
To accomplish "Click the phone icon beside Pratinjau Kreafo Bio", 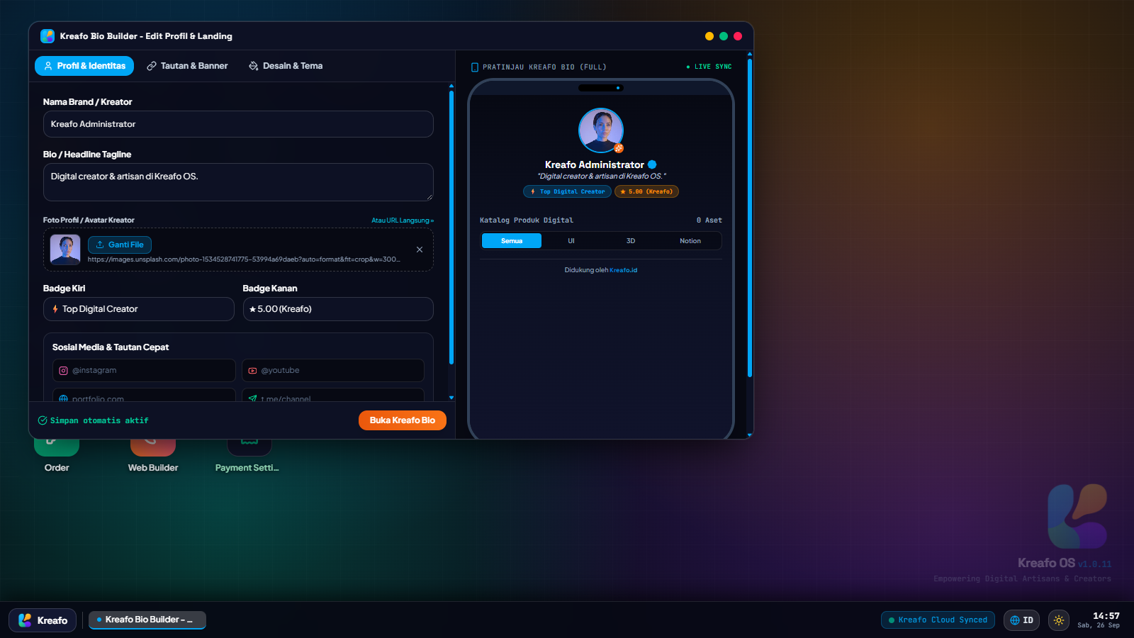I will [x=475, y=67].
